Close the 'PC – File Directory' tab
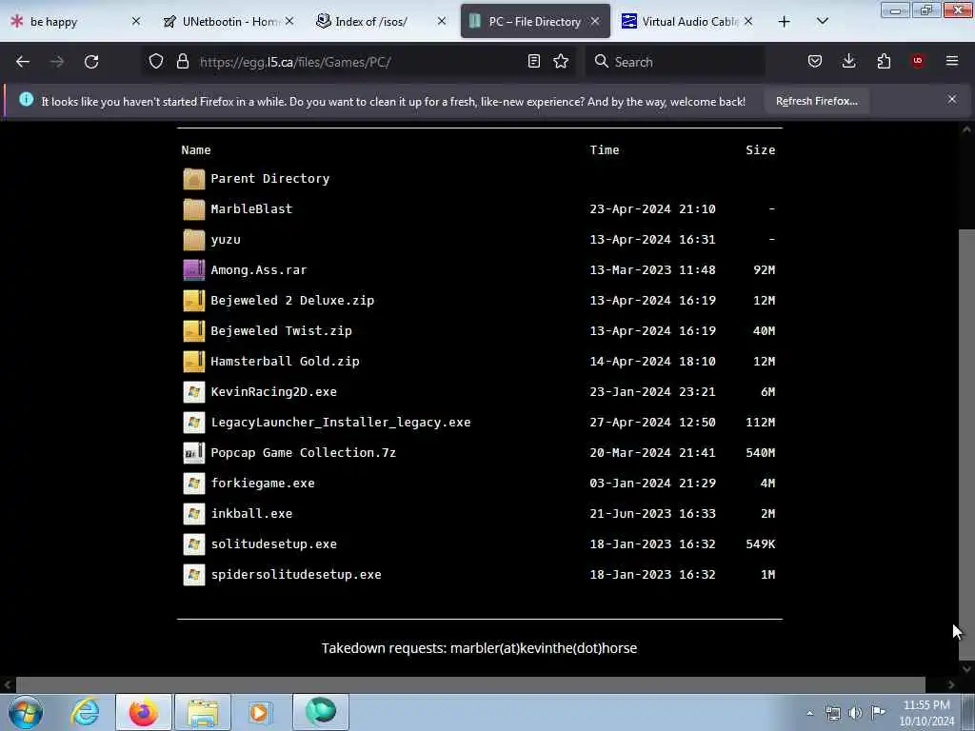Screen dimensions: 975x731 [595, 22]
